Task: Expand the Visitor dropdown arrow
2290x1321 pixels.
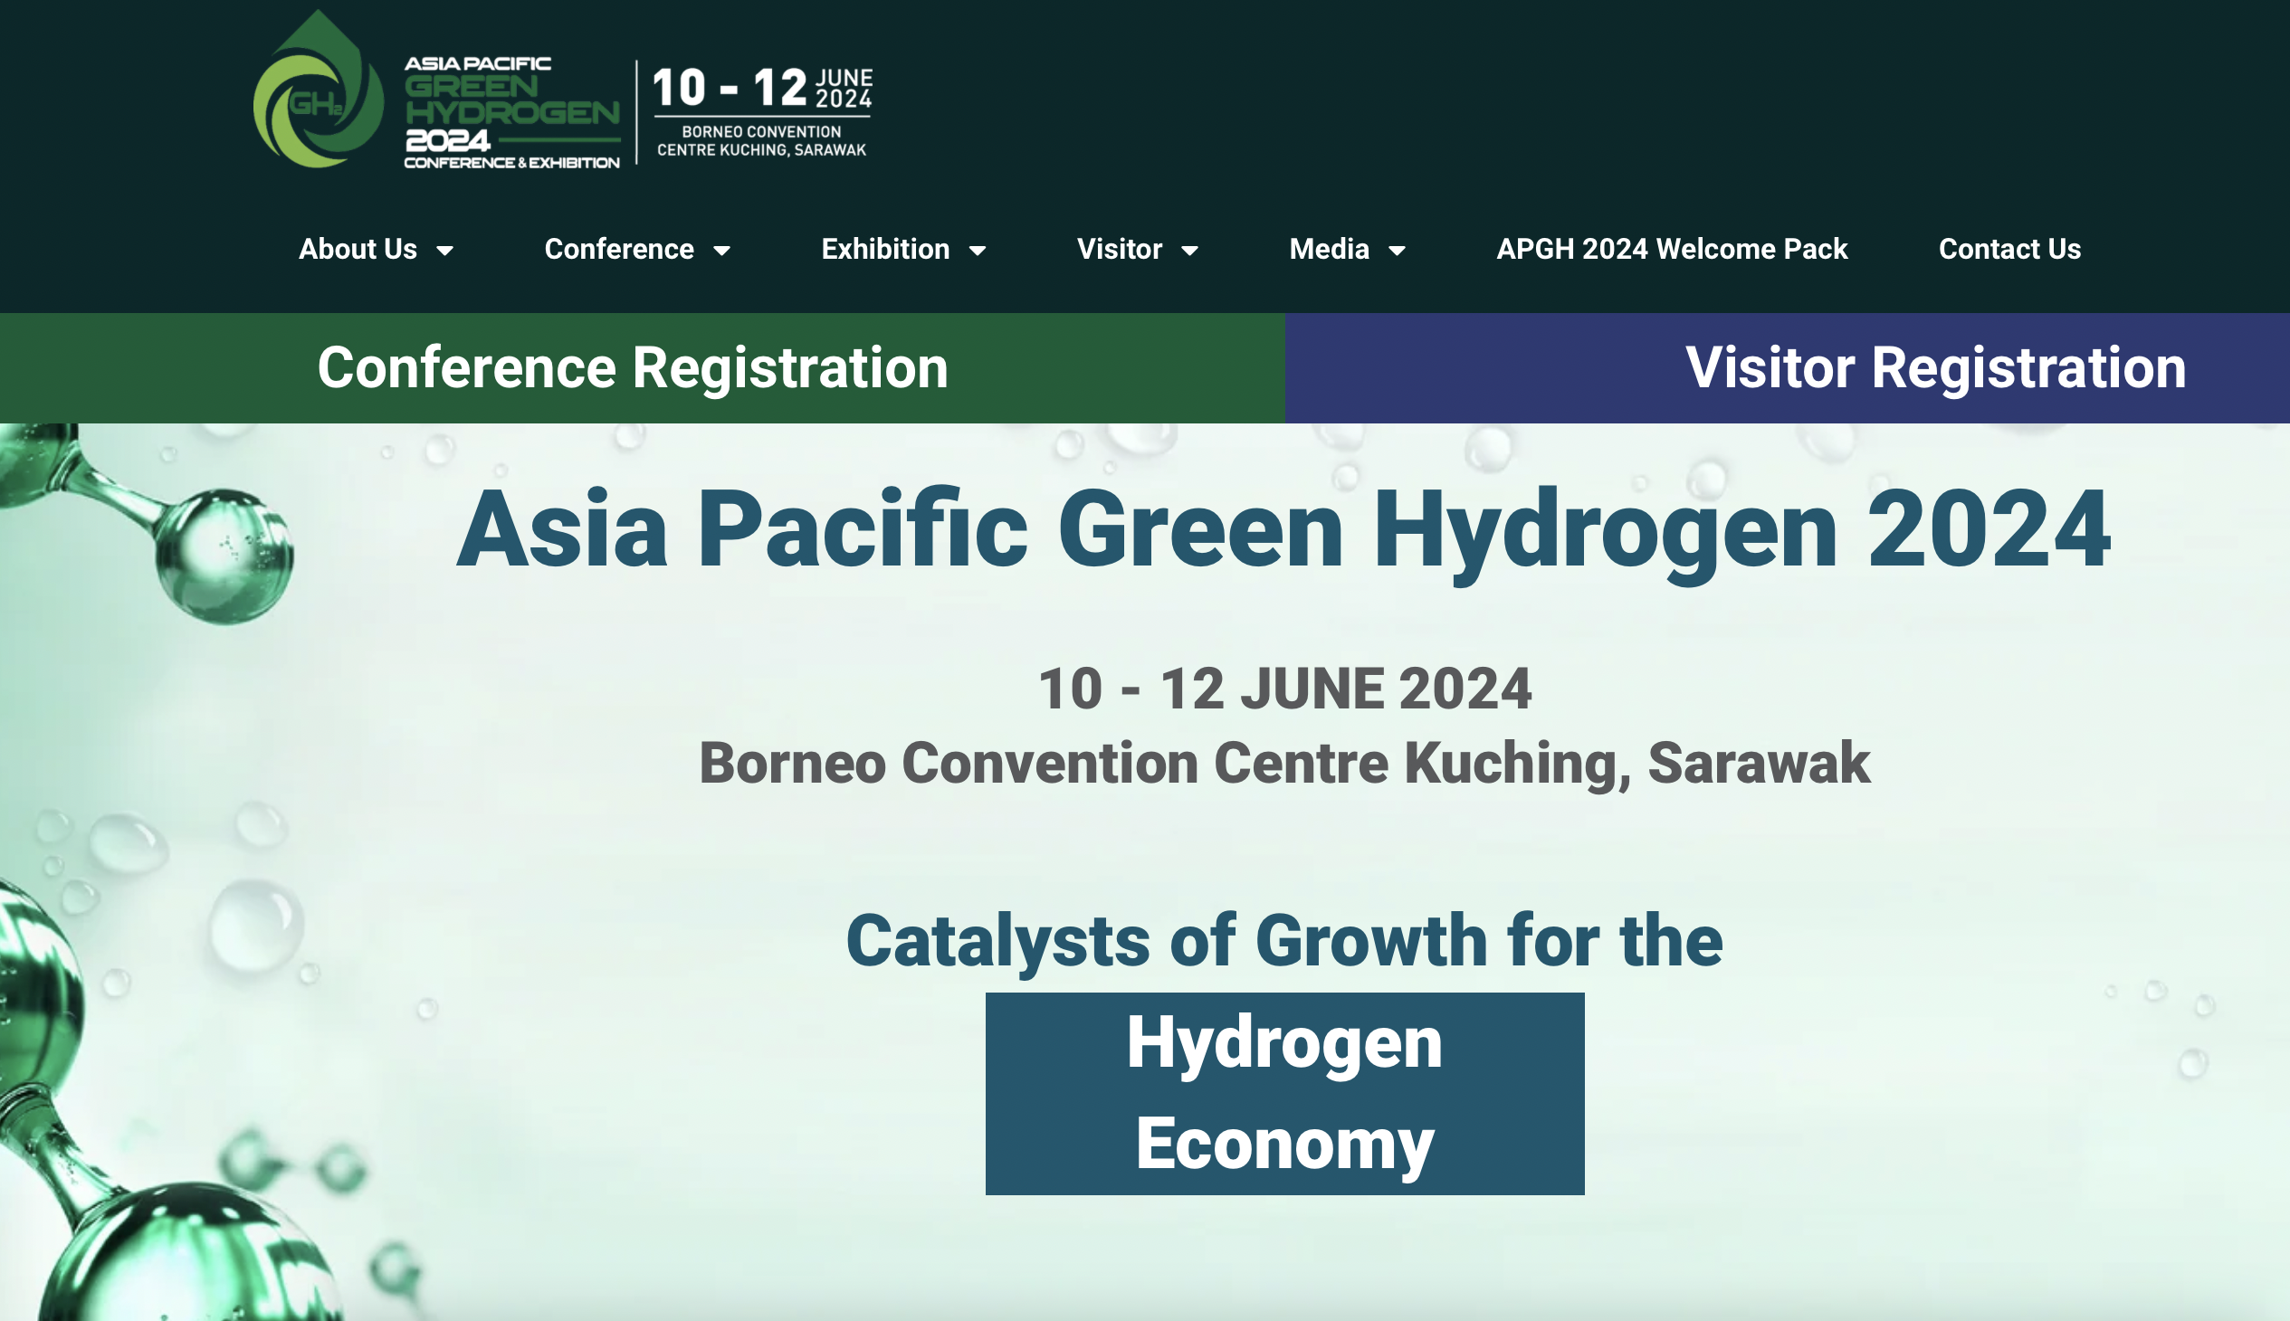Action: click(1190, 251)
